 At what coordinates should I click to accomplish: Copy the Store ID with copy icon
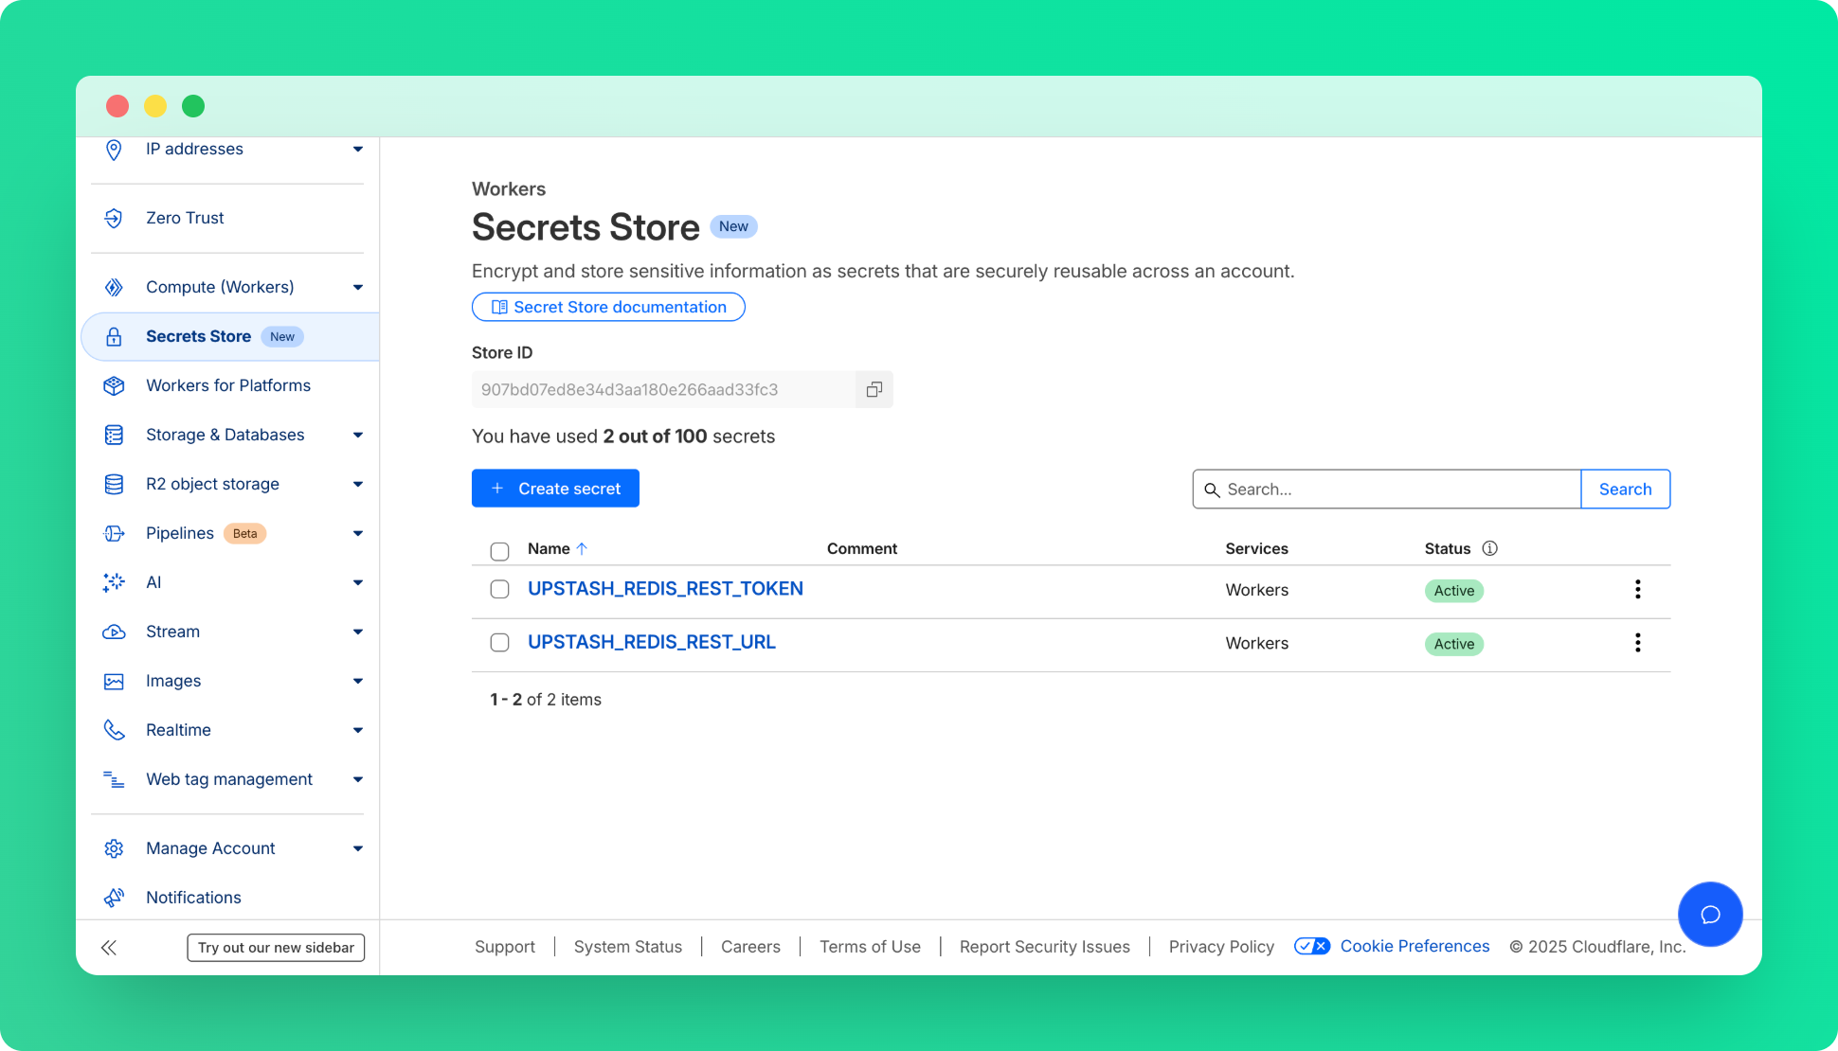(874, 389)
